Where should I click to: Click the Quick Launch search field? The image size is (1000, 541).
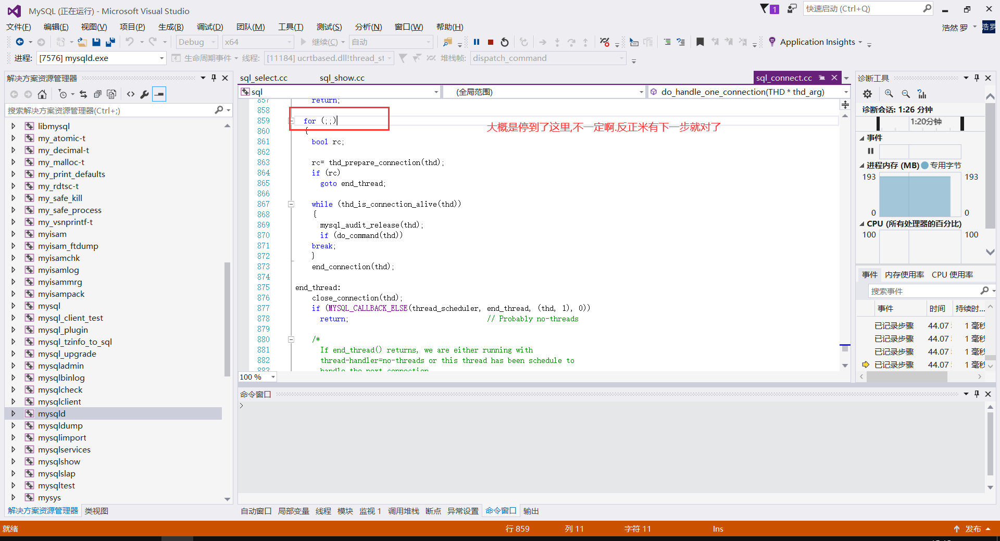tap(864, 9)
